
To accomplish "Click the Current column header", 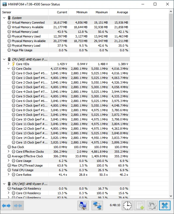I will pyautogui.click(x=59, y=12).
